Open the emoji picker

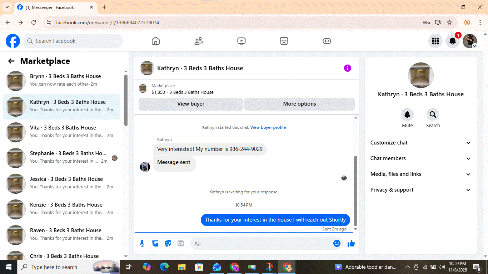337,243
